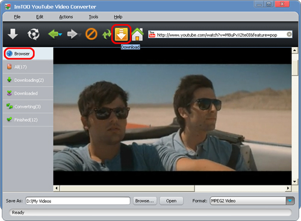Refresh page with green arrows icon
This screenshot has width=301, height=221.
point(107,34)
